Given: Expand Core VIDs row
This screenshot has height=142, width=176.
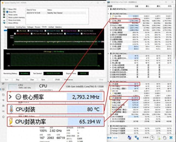Looking at the screenshot, I should pyautogui.click(x=111, y=16).
